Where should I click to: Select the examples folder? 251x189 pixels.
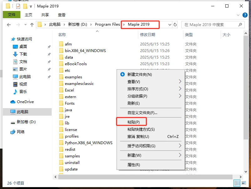pos(73,77)
